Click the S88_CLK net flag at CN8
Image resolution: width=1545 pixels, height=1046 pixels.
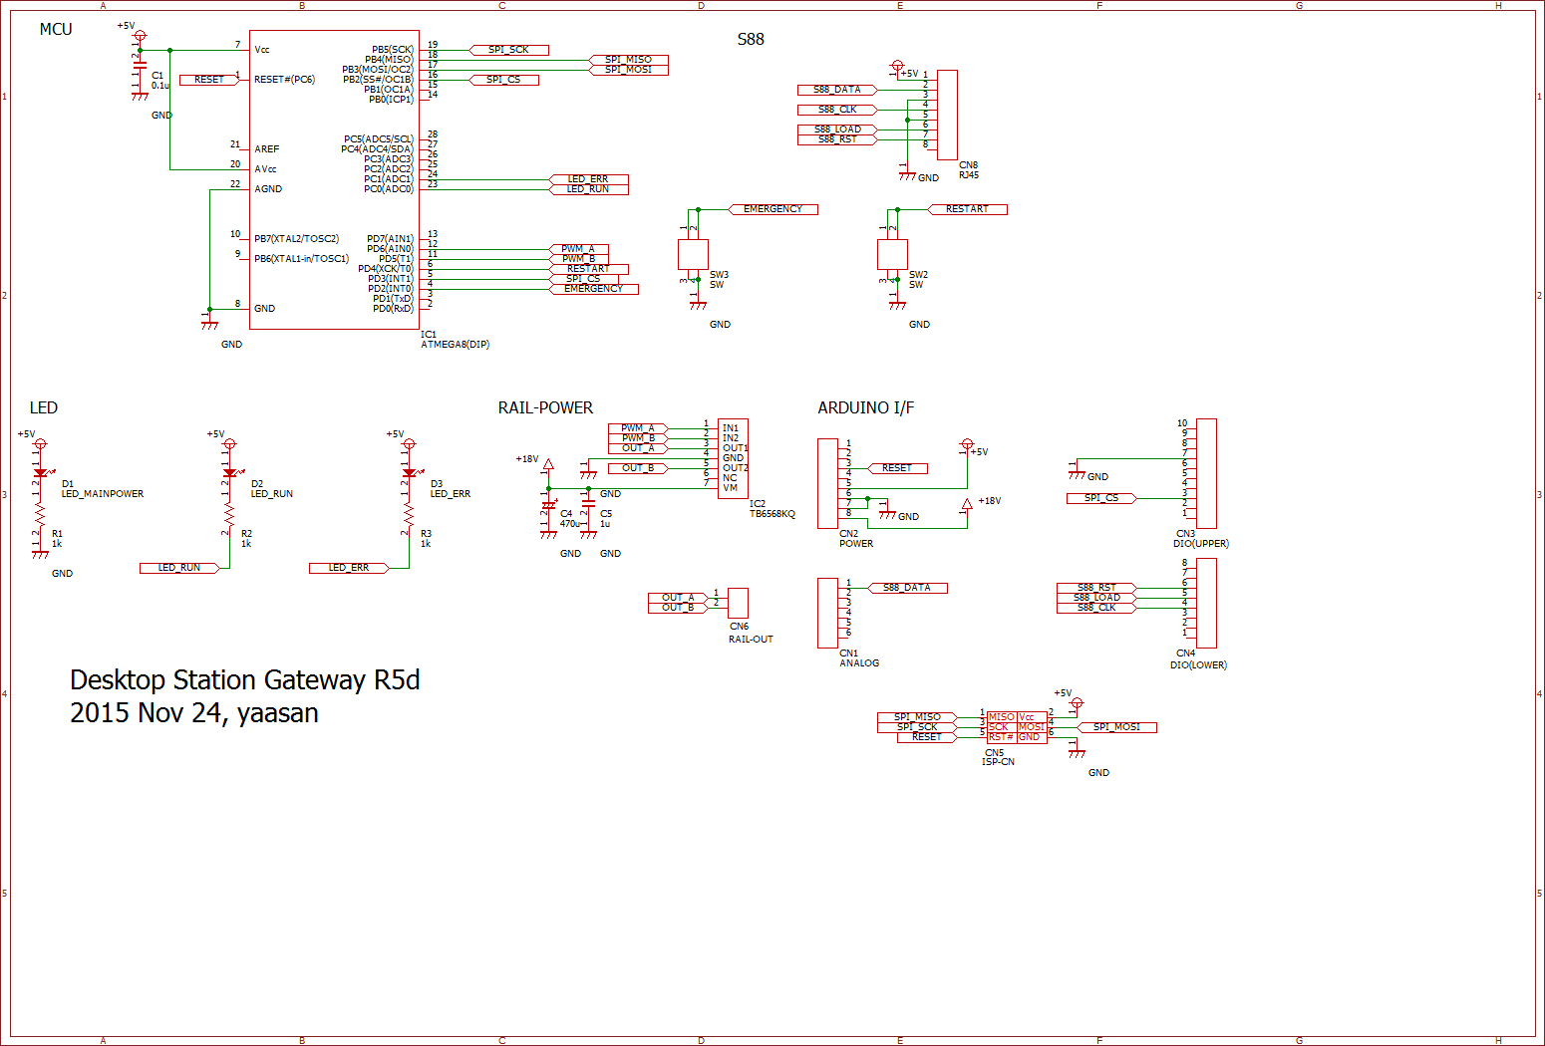click(837, 110)
